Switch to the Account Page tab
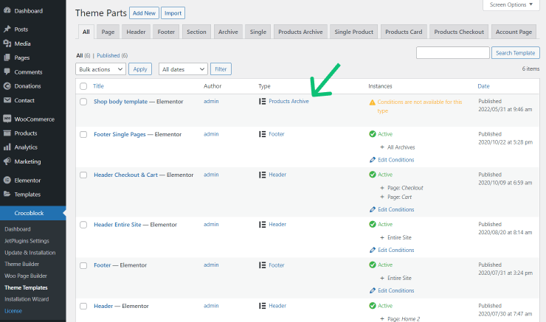Viewport: 546px width, 322px height. click(x=514, y=32)
